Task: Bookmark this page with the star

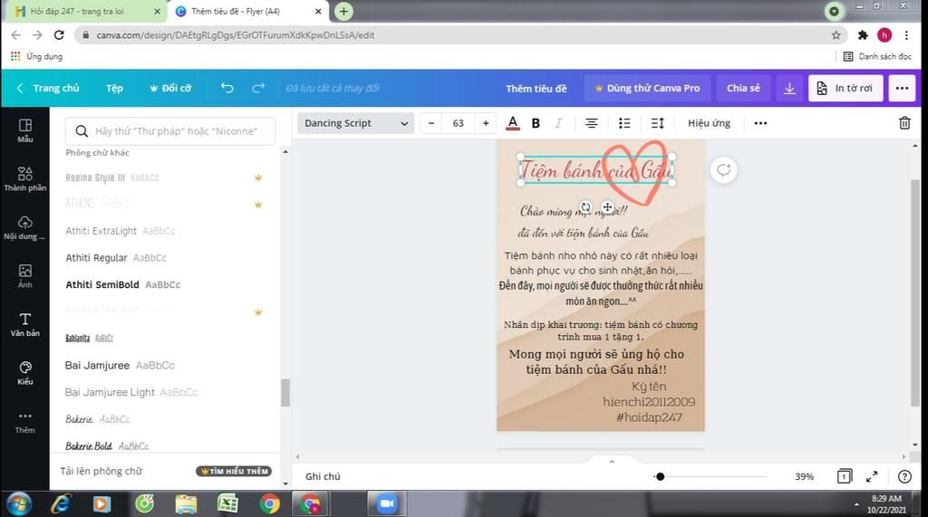Action: click(836, 35)
